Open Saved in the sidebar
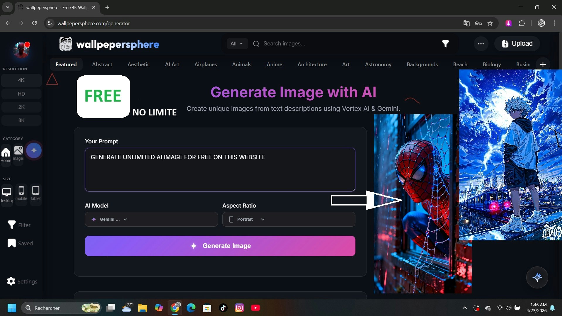The width and height of the screenshot is (562, 316). click(x=20, y=243)
